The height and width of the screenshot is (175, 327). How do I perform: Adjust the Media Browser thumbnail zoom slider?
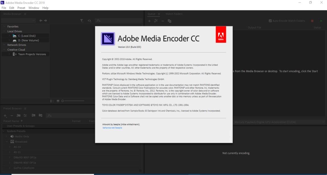tap(73, 101)
